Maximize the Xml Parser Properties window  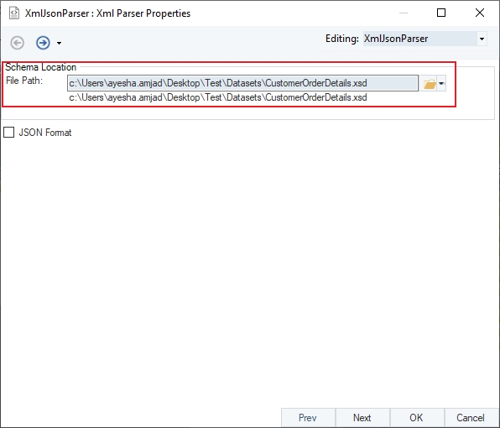441,13
